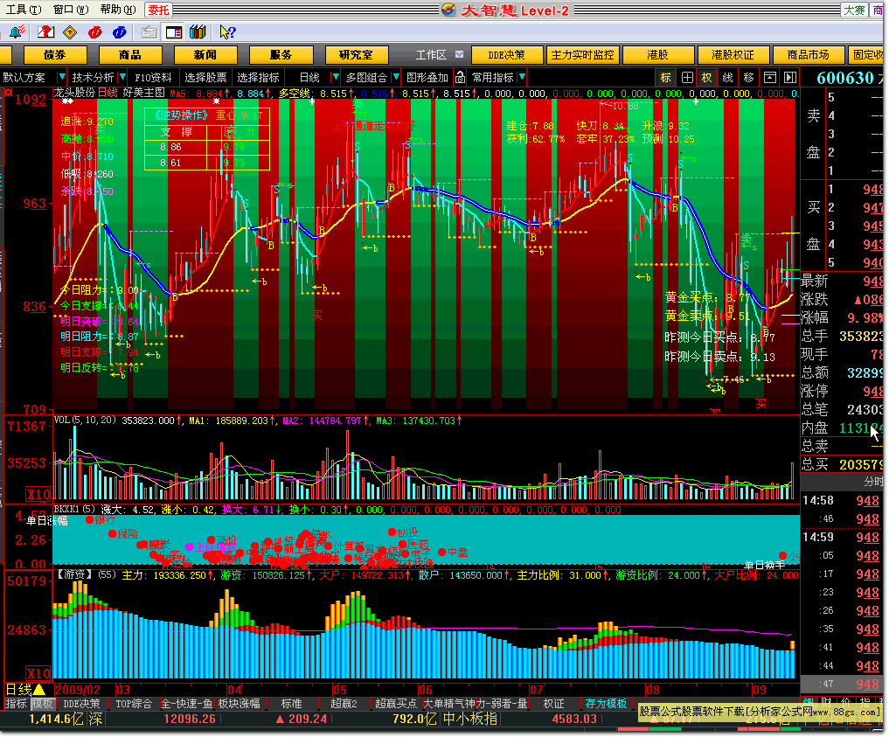Click the DDE决策 yellow button
The image size is (889, 737).
pyautogui.click(x=507, y=54)
